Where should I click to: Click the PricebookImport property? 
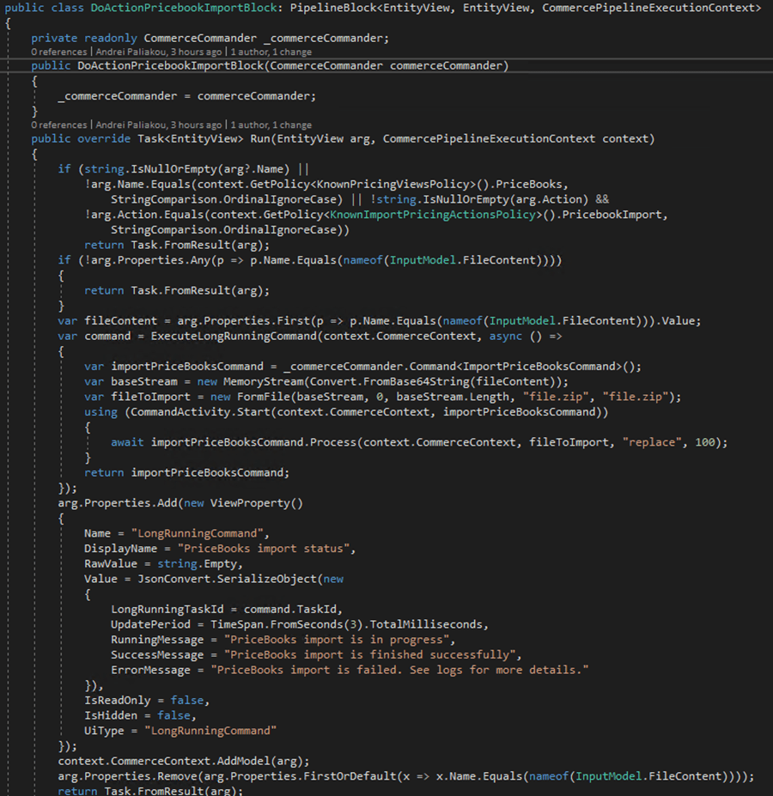(612, 215)
